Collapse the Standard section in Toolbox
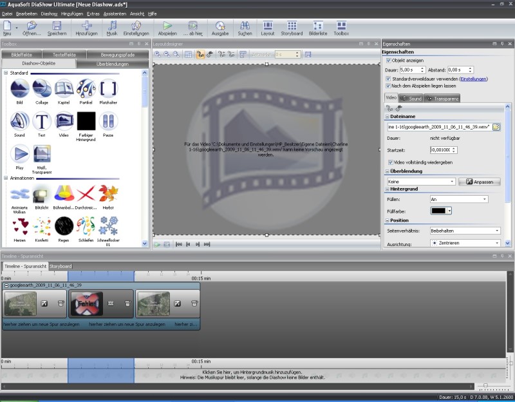The image size is (515, 402). tap(6, 73)
